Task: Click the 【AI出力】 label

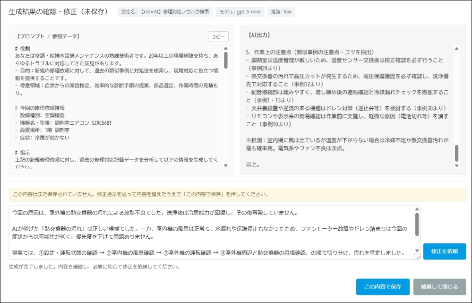Action: coord(259,35)
